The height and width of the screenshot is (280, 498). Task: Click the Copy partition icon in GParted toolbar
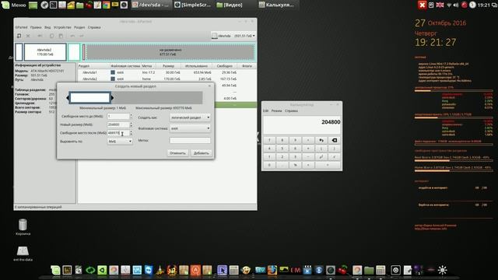tap(52, 36)
